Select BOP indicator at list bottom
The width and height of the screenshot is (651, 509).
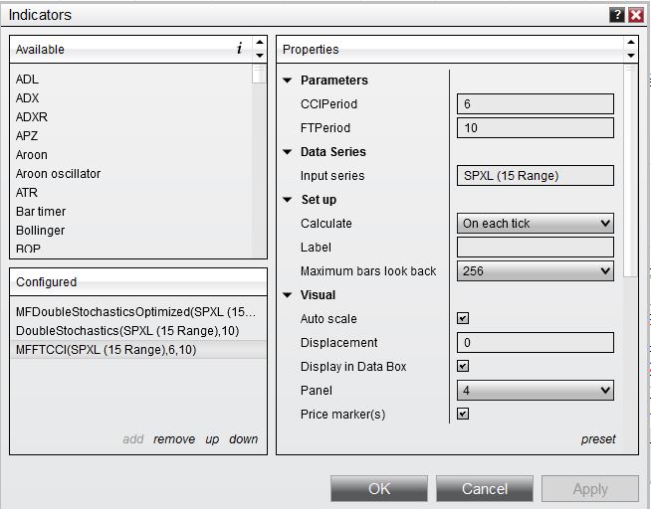(28, 249)
